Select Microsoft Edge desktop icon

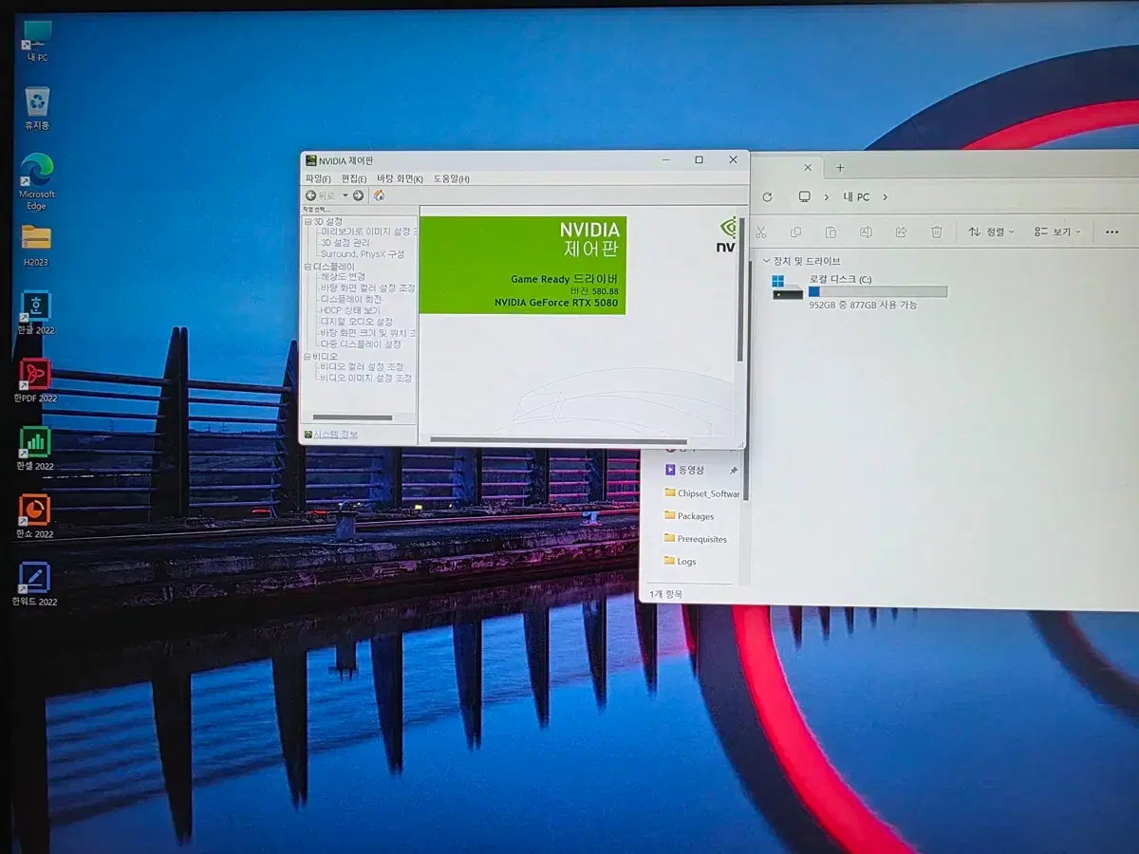click(37, 180)
